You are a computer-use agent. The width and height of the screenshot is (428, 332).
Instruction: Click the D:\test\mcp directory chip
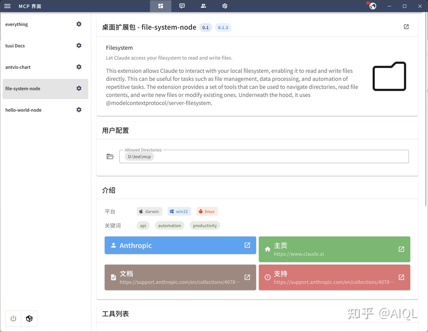click(x=139, y=157)
